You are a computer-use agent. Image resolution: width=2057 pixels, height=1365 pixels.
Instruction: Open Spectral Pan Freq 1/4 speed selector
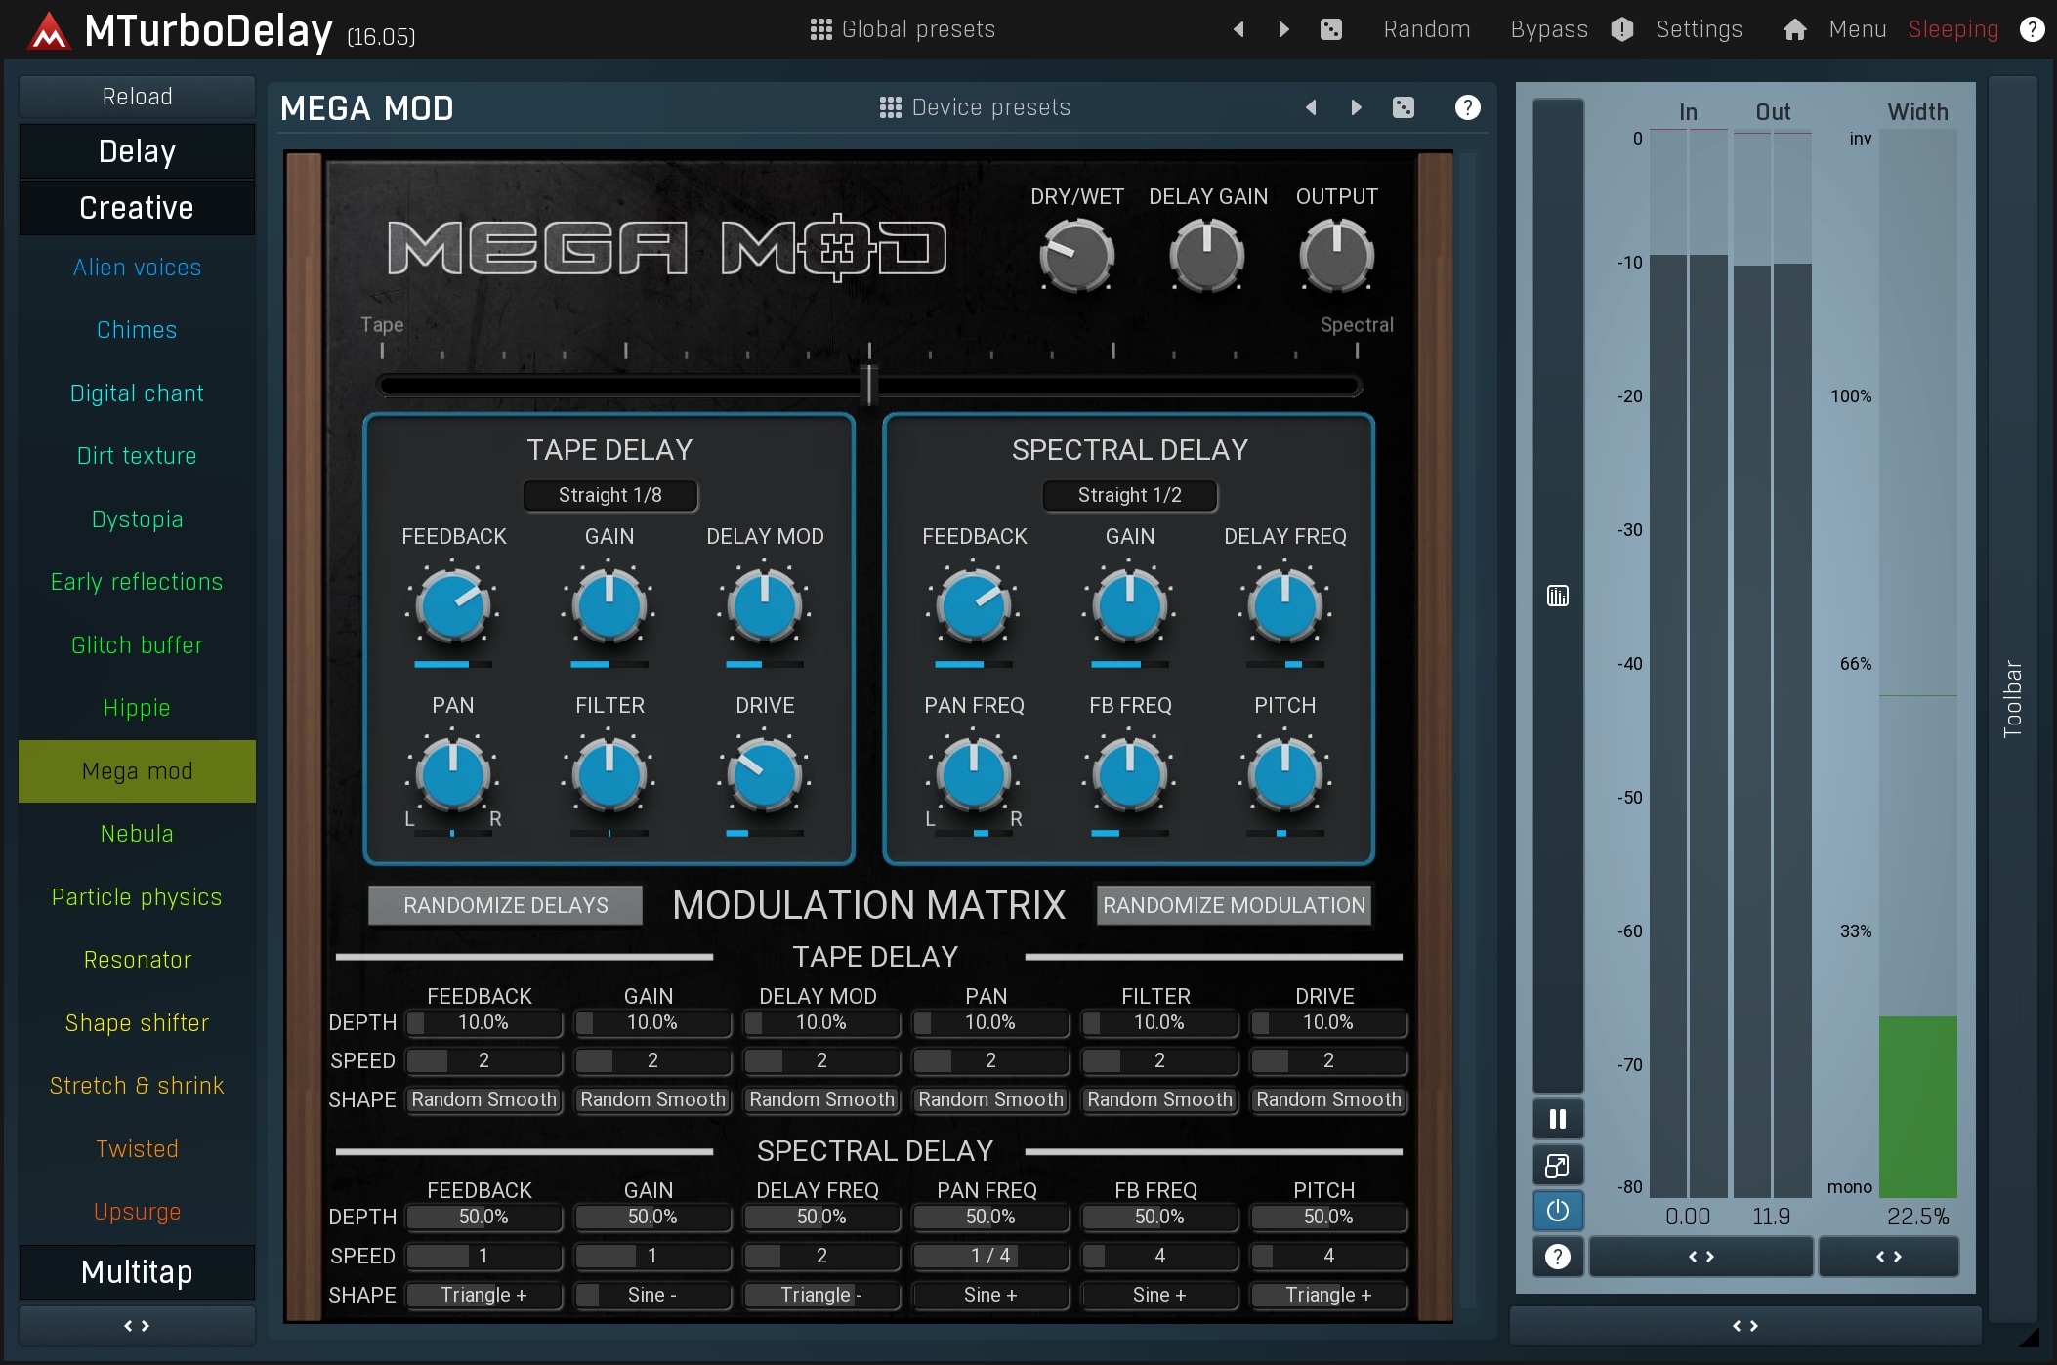[x=990, y=1256]
